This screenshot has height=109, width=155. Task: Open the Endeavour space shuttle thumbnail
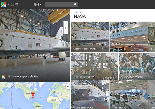pos(90,37)
